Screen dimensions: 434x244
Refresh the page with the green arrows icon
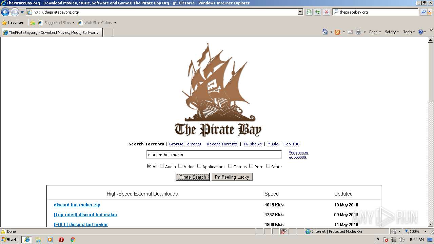click(x=318, y=12)
